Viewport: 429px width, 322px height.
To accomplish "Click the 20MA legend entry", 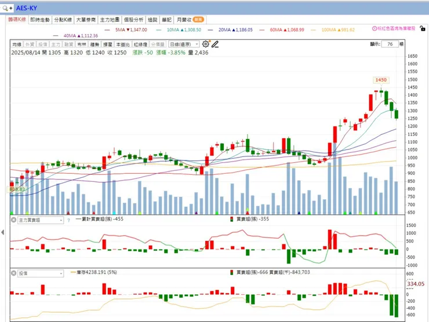I will 230,30.
